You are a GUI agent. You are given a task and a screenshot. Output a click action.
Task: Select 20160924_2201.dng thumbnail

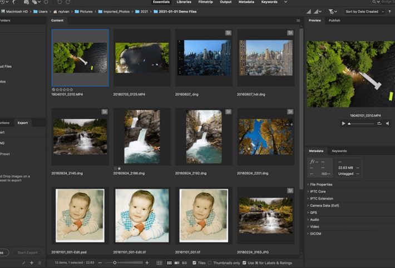click(266, 137)
